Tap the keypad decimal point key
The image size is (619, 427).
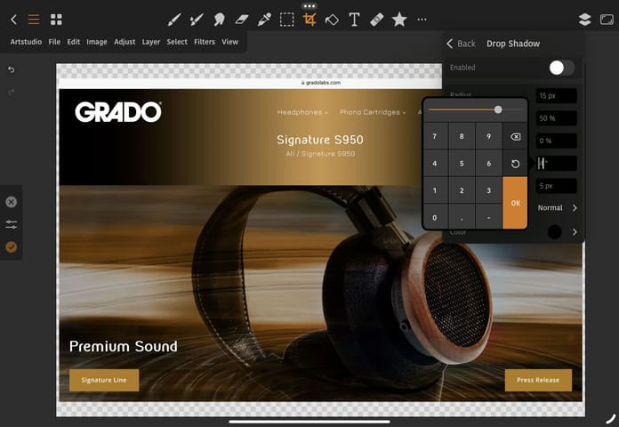(x=462, y=217)
